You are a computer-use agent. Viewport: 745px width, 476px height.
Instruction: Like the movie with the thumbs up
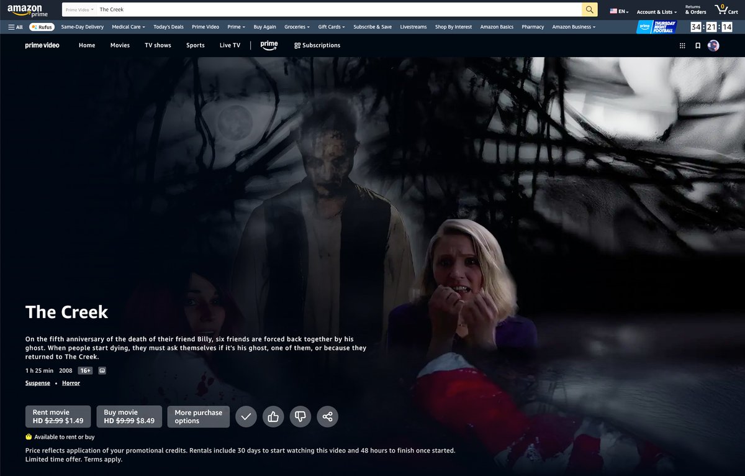tap(273, 416)
